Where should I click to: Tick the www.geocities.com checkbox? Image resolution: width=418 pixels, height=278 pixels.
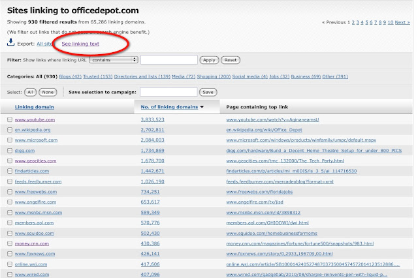pos(10,161)
